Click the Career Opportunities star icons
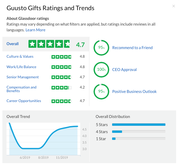The height and width of the screenshot is (166, 179). 61,101
